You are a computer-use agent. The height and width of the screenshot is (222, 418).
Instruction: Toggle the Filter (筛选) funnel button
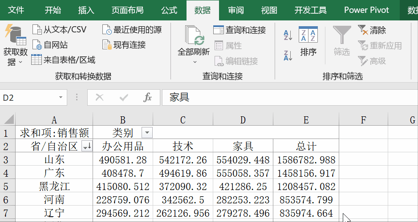(x=342, y=41)
